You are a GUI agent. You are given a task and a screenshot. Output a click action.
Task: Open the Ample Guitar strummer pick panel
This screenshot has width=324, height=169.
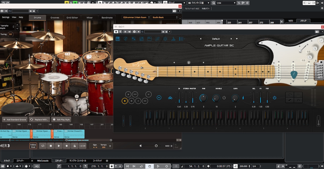click(126, 39)
